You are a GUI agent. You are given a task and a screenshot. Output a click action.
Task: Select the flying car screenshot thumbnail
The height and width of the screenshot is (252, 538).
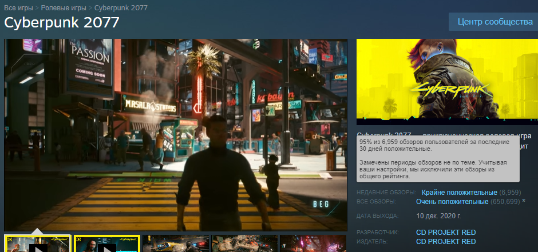pos(176,244)
